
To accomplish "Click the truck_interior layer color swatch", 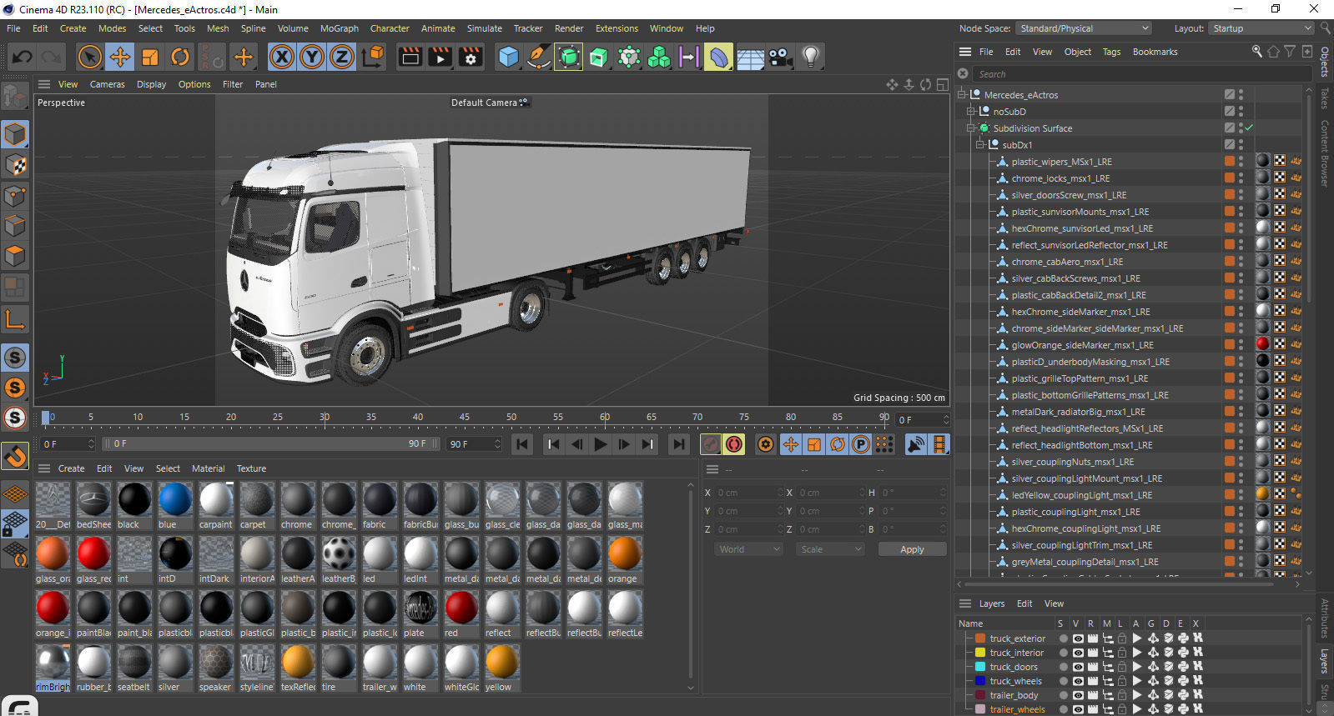I will [980, 653].
